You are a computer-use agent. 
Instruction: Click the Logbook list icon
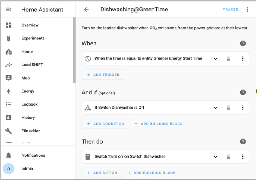tap(9, 104)
